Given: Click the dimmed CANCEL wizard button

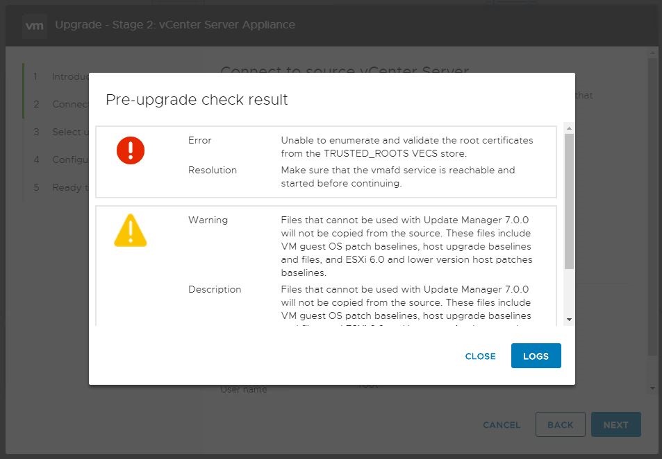Looking at the screenshot, I should (x=501, y=425).
